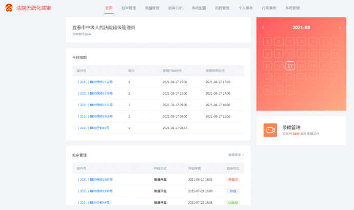Switch to 录播管理 menu tab
Image resolution: width=354 pixels, height=210 pixels.
[x=152, y=8]
